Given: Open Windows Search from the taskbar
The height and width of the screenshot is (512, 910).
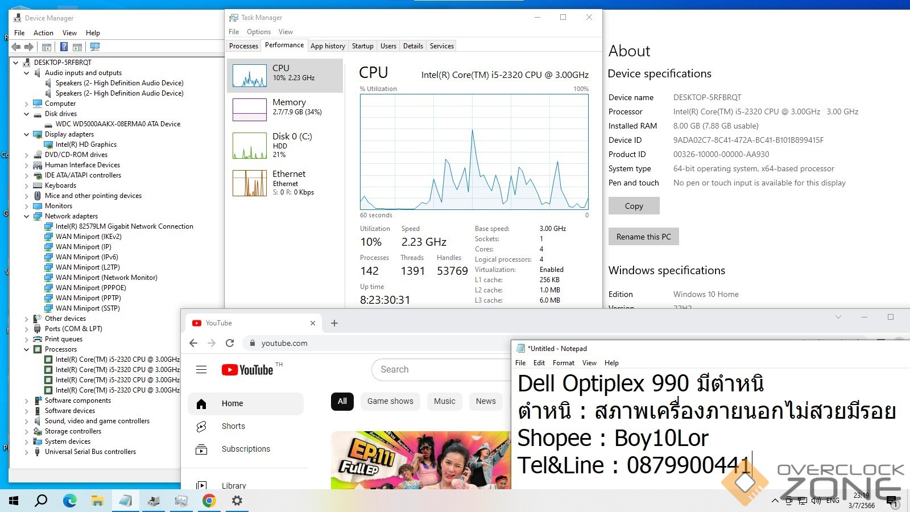Looking at the screenshot, I should click(x=41, y=501).
